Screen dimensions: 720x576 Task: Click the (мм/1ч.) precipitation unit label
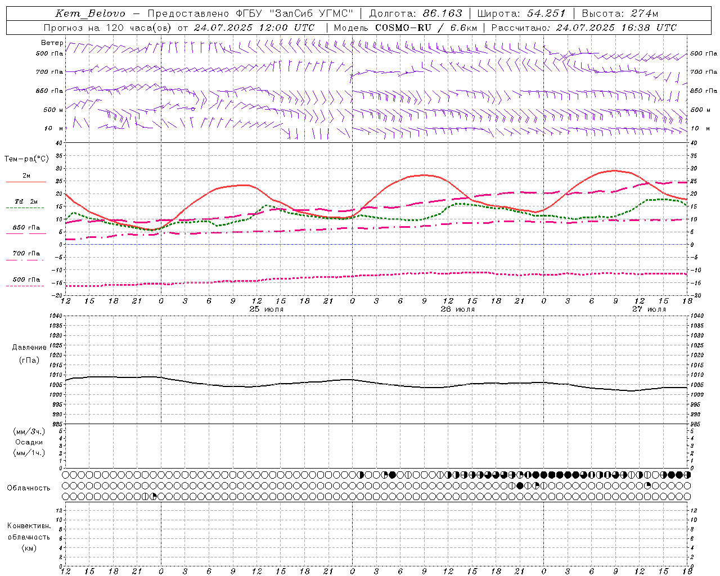pos(29,453)
